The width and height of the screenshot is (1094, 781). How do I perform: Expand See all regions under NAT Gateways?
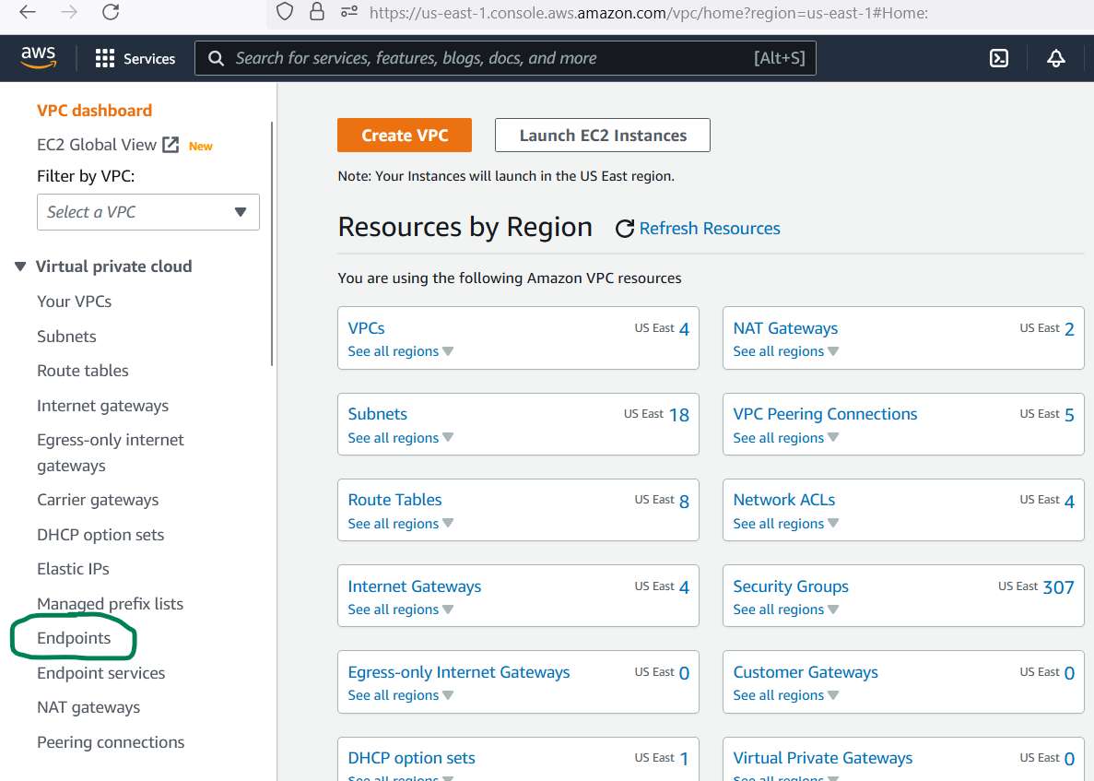(x=785, y=351)
